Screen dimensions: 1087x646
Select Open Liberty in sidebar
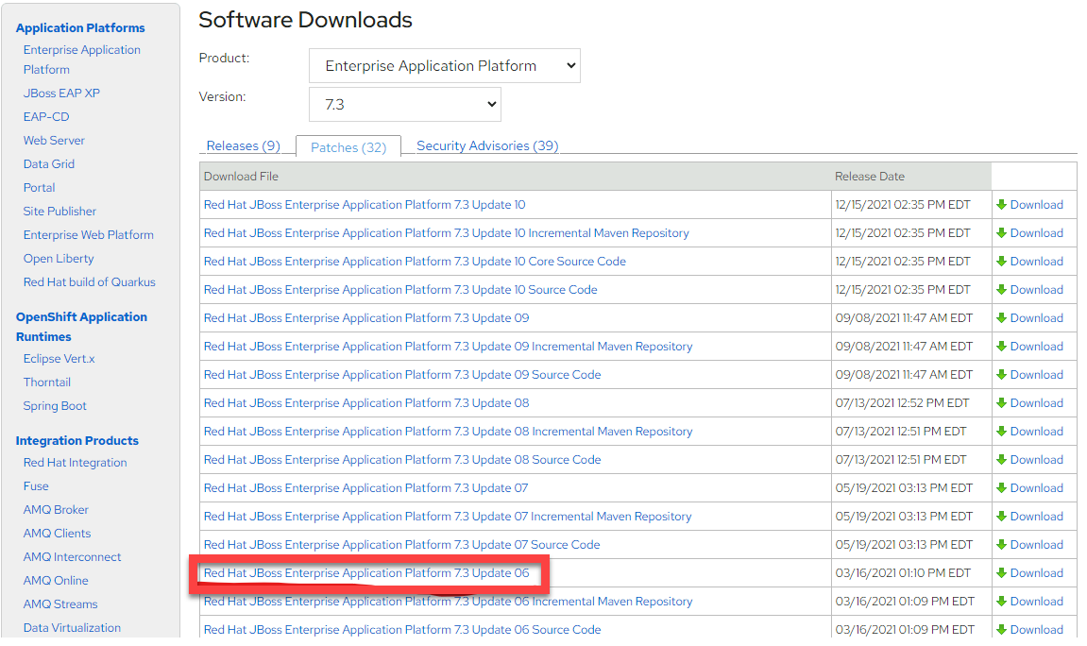click(59, 258)
